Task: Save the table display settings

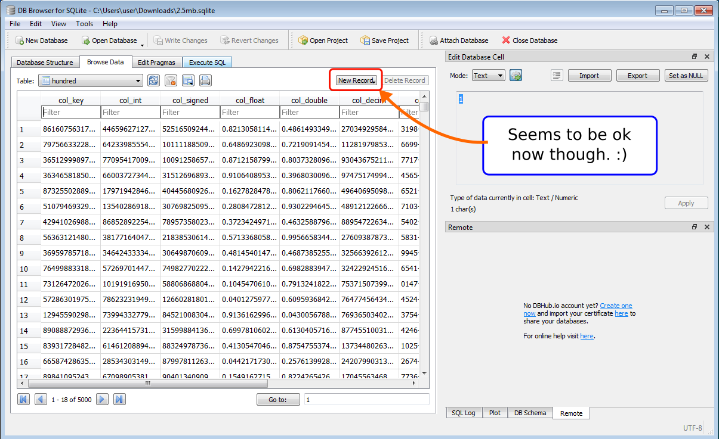Action: (187, 79)
